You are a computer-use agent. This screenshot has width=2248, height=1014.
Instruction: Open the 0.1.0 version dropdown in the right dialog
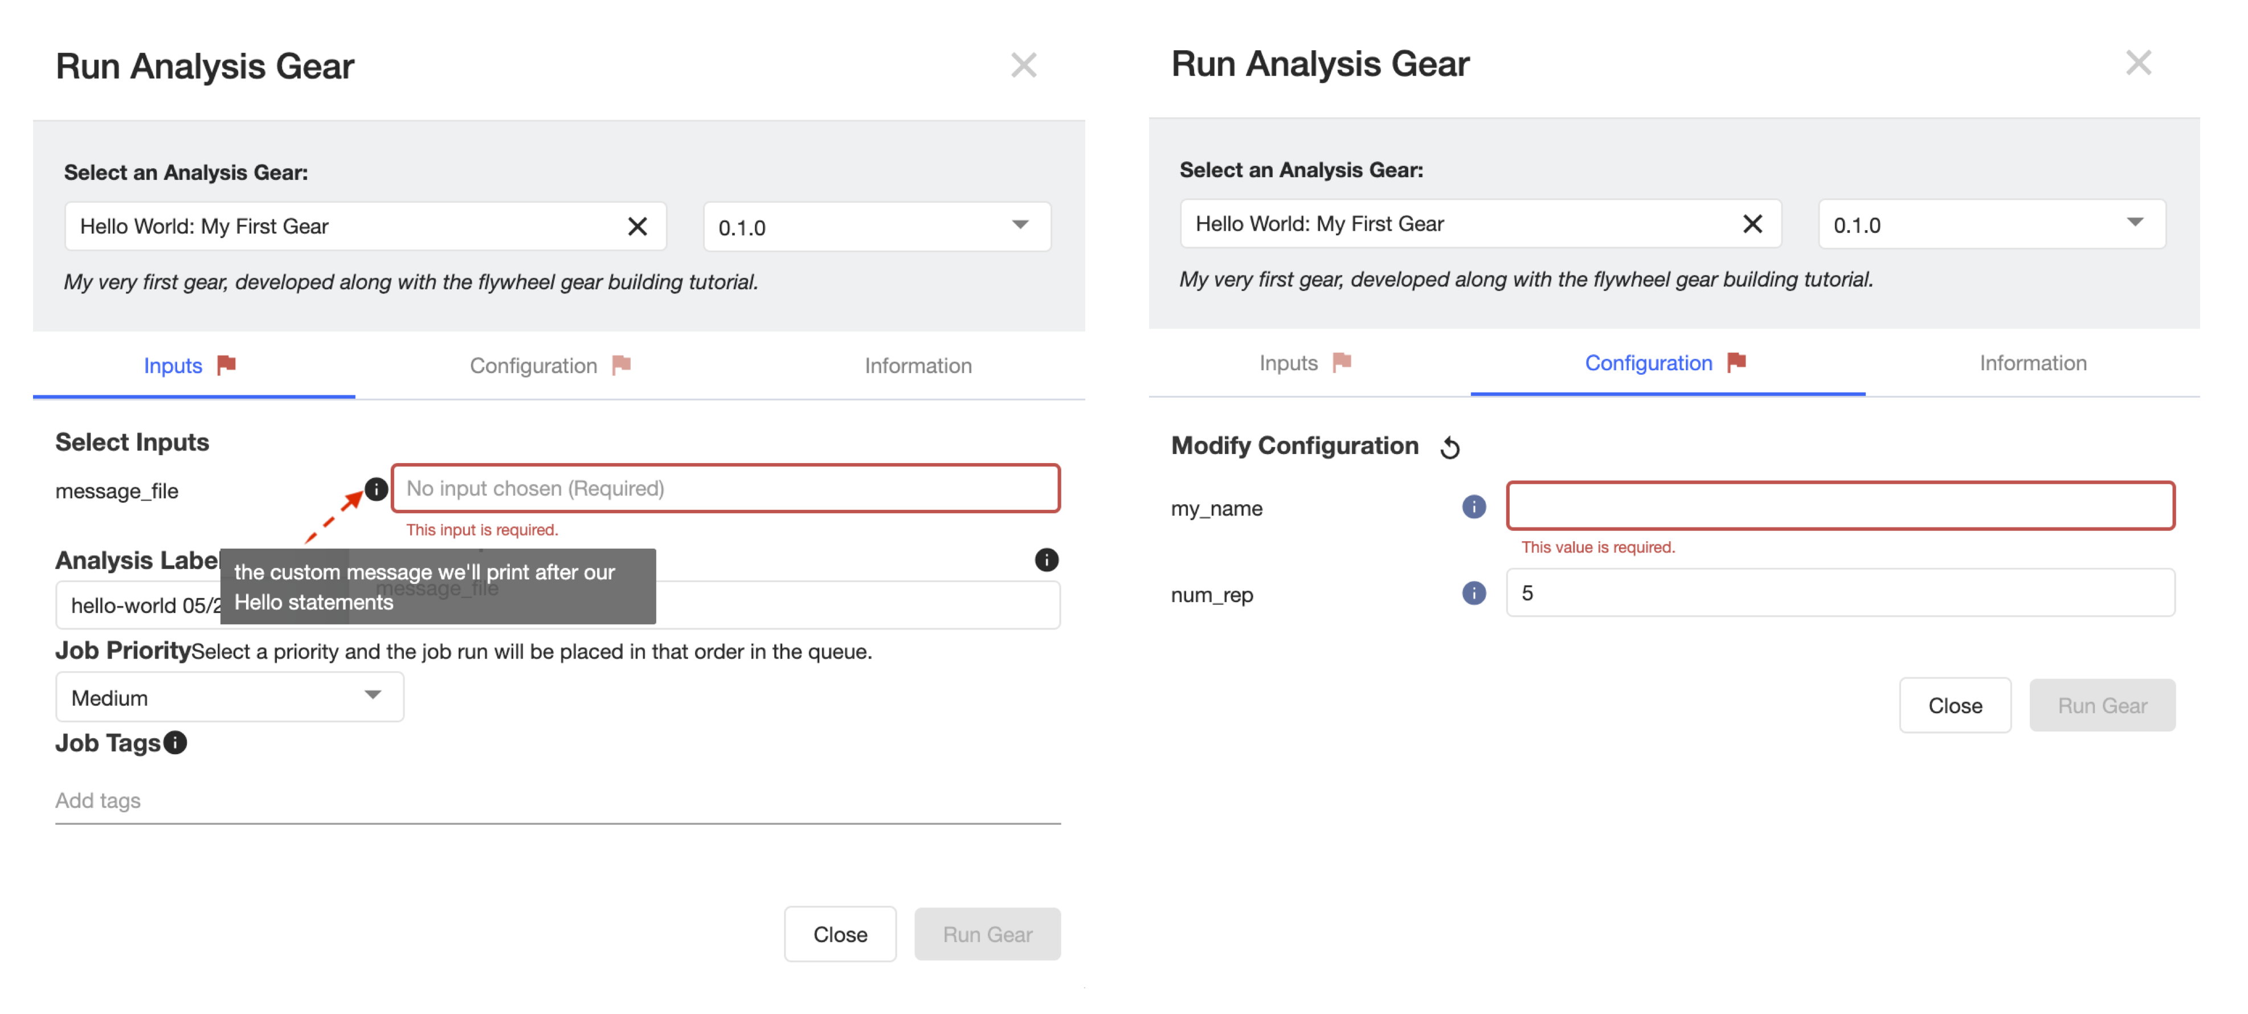pyautogui.click(x=1992, y=224)
